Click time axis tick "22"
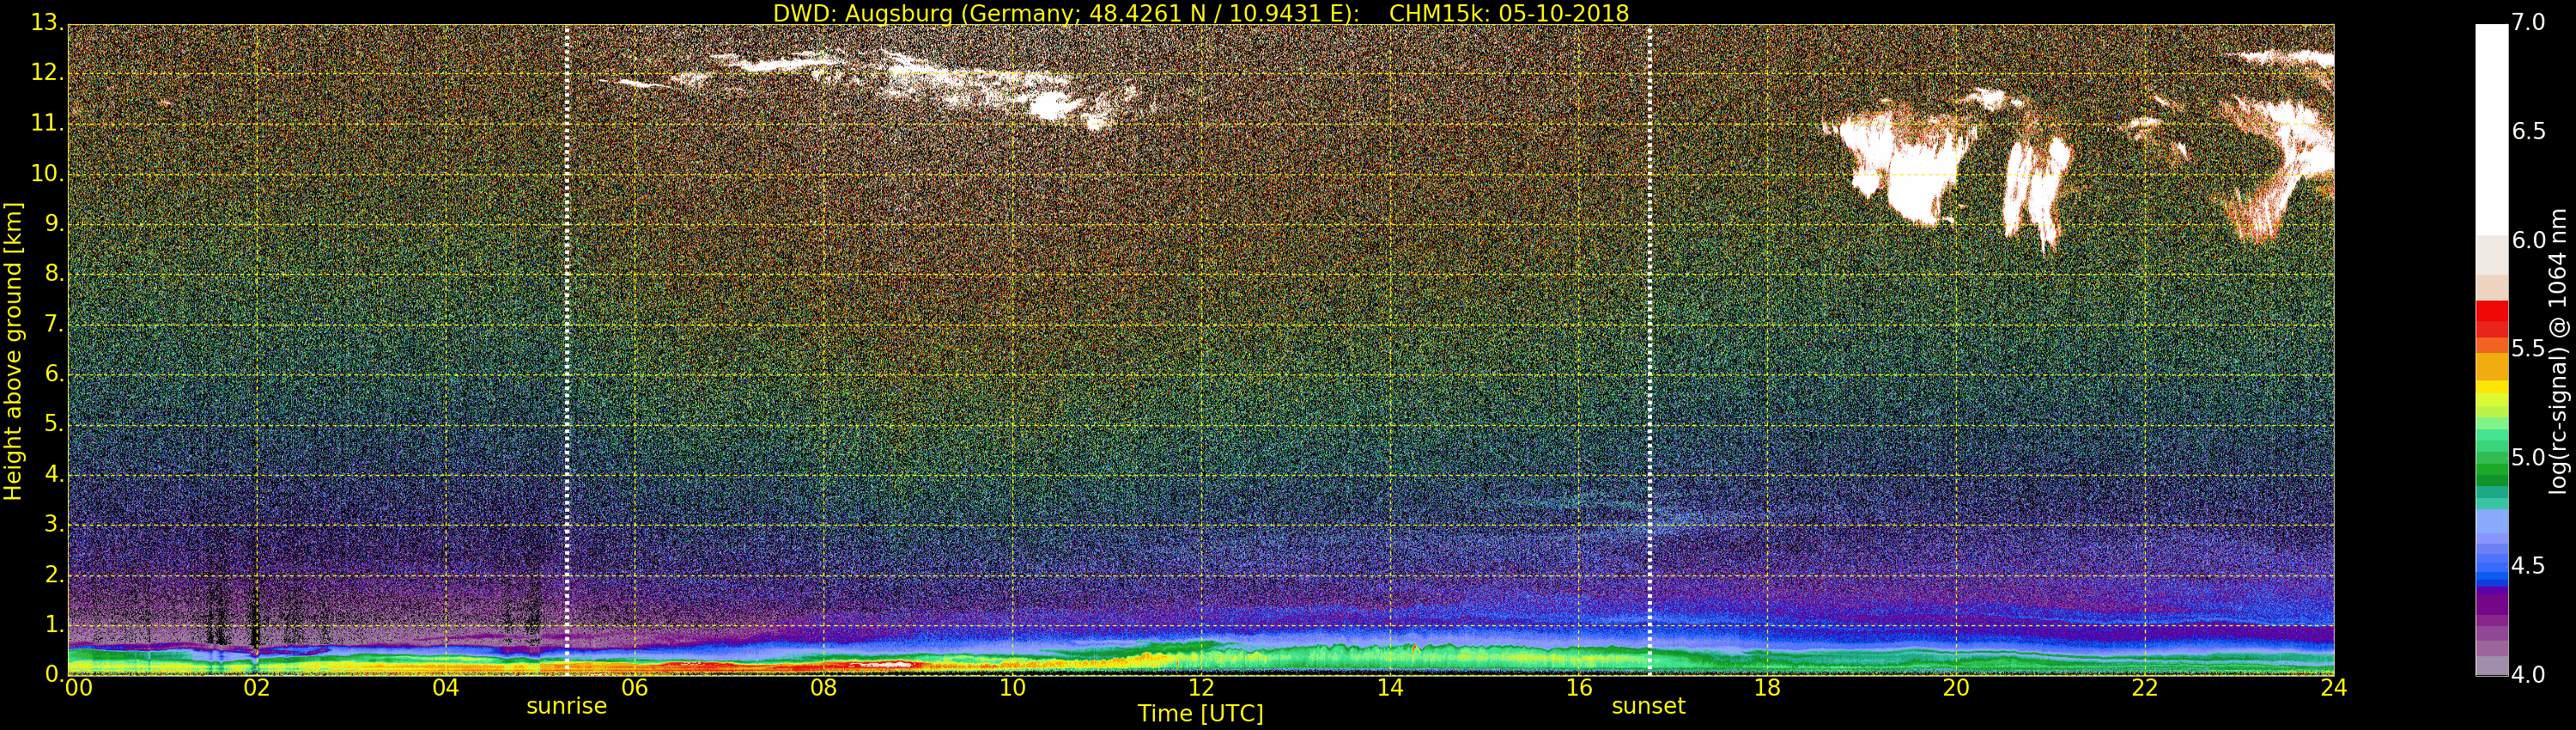This screenshot has height=730, width=2576. click(x=2145, y=688)
